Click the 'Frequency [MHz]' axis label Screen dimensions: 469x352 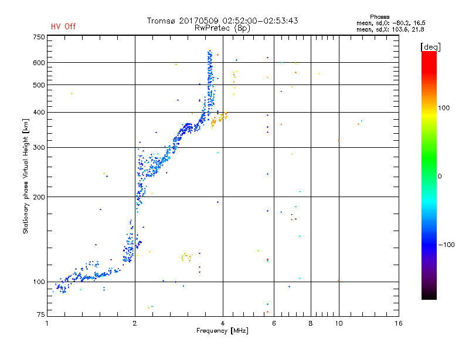coord(222,331)
